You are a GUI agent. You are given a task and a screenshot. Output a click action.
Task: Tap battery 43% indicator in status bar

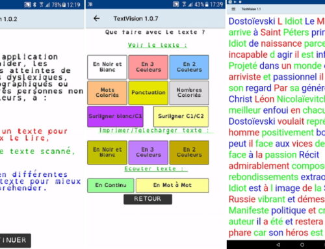(x=201, y=5)
